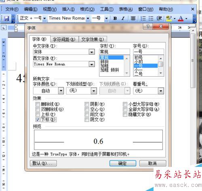The width and height of the screenshot is (202, 191).
Task: Open the font color dropdown arrow
Action: pyautogui.click(x=186, y=18)
